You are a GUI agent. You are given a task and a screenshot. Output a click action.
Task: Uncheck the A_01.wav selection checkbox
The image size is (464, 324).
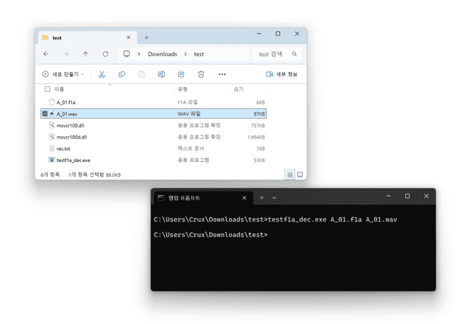tap(46, 114)
